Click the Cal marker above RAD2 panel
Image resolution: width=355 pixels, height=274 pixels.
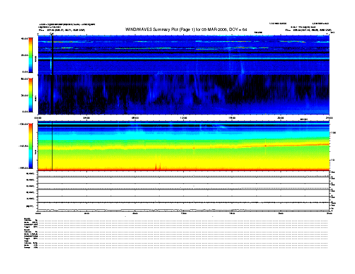click(52, 34)
